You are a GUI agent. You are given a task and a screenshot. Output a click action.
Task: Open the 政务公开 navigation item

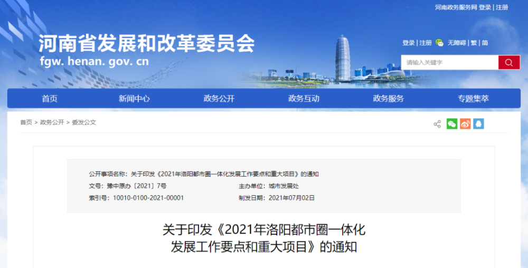coord(219,99)
